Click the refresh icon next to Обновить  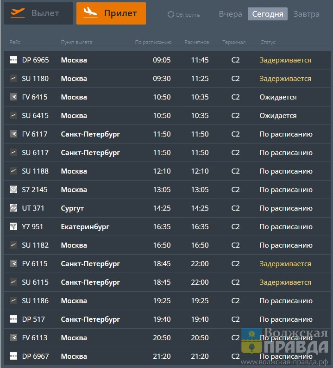[x=171, y=14]
